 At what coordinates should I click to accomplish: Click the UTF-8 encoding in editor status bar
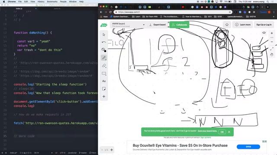[62, 153]
